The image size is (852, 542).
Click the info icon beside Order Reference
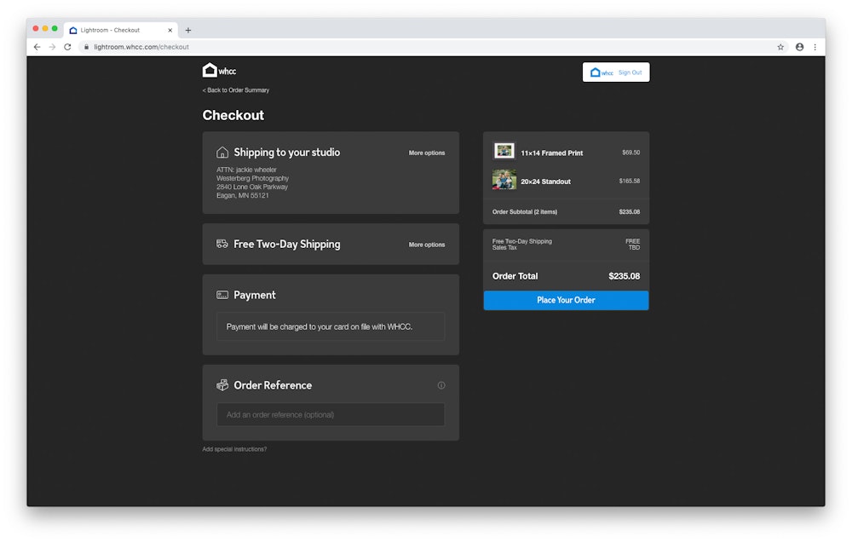pos(441,385)
